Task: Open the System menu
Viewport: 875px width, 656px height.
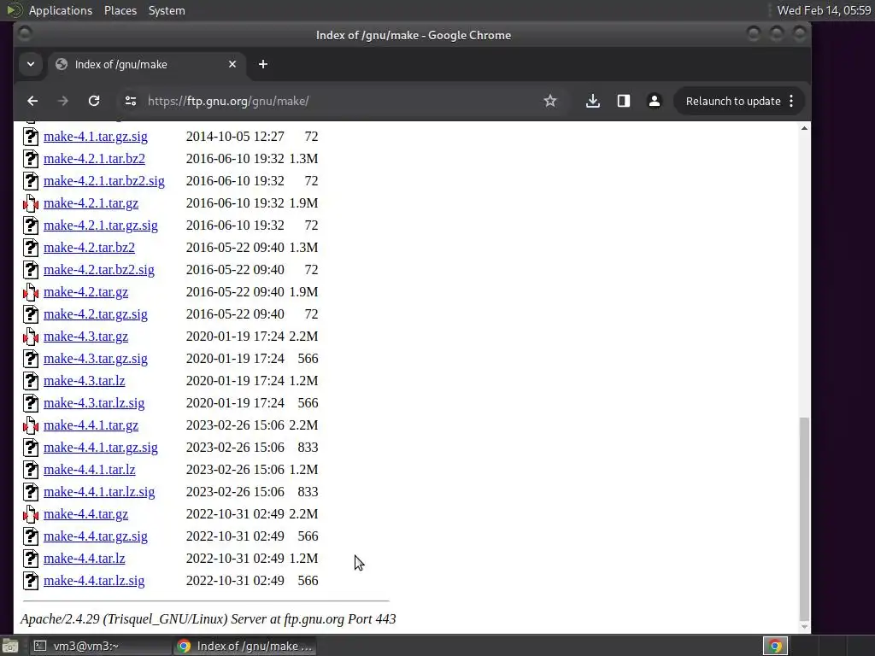Action: click(x=167, y=10)
